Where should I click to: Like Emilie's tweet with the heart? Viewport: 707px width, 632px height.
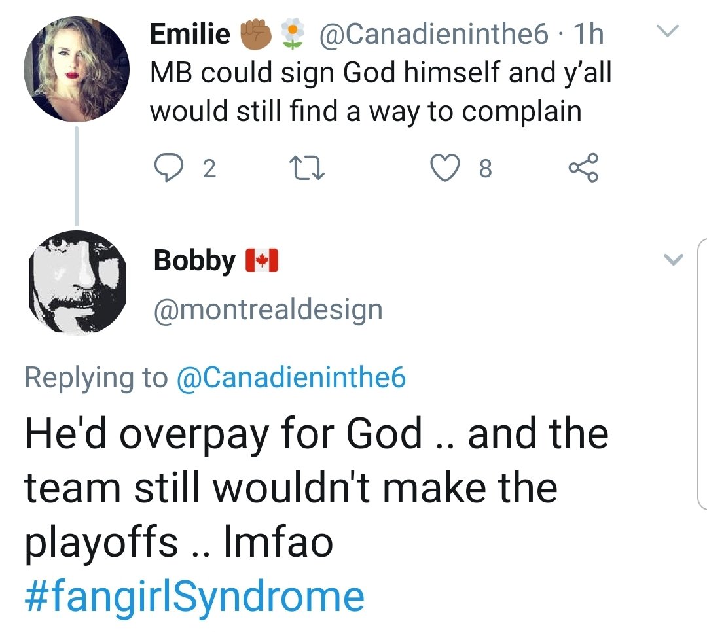tap(446, 169)
